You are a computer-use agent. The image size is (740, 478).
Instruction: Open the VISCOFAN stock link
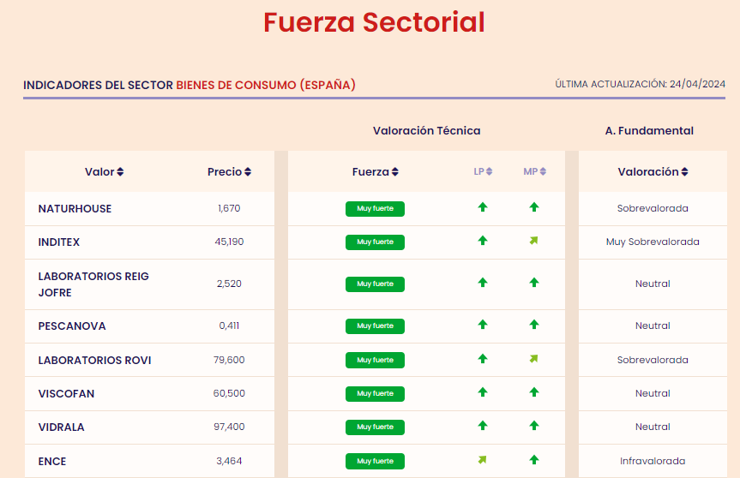point(66,394)
